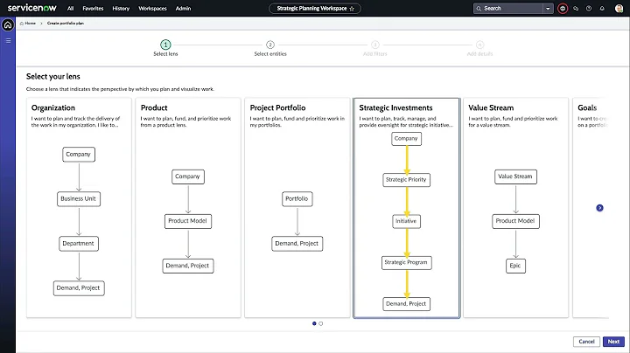Open the user profile avatar

coord(619,8)
